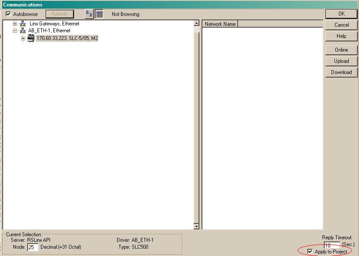Screen dimensions: 359x256
Task: Click the Linx Gateways network icon
Action: [x=23, y=24]
